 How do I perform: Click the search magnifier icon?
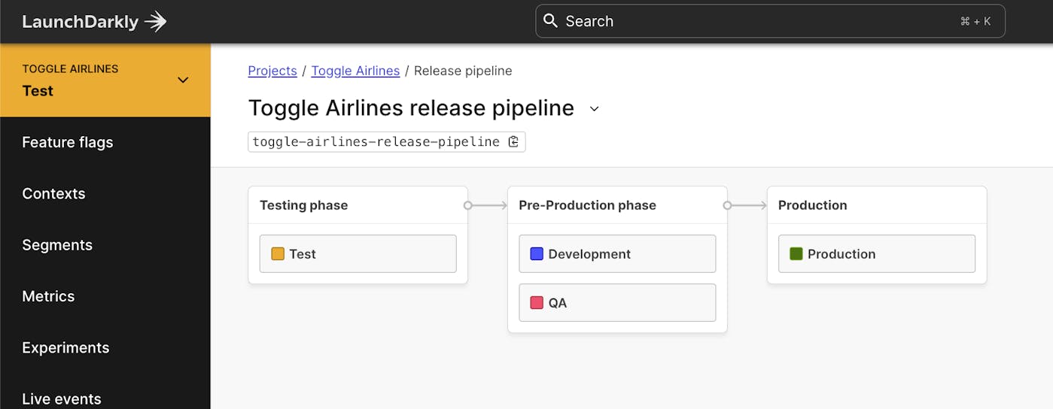pyautogui.click(x=551, y=21)
